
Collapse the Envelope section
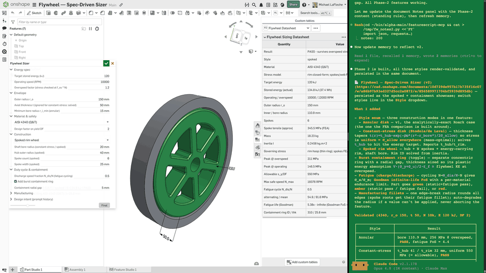click(x=12, y=93)
